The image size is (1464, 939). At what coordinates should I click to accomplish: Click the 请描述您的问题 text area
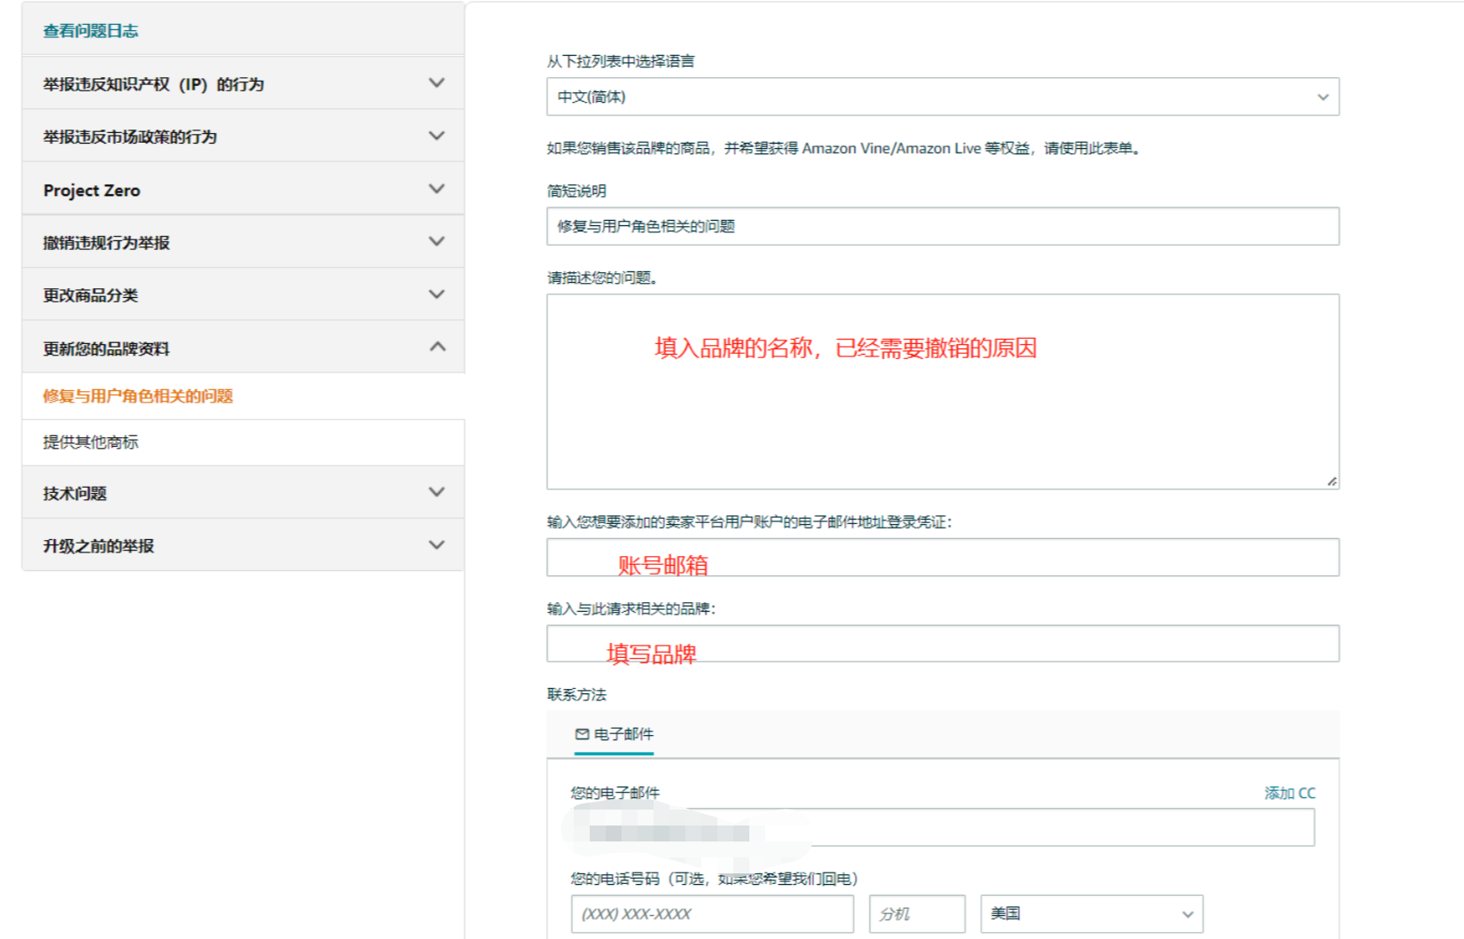tap(943, 392)
